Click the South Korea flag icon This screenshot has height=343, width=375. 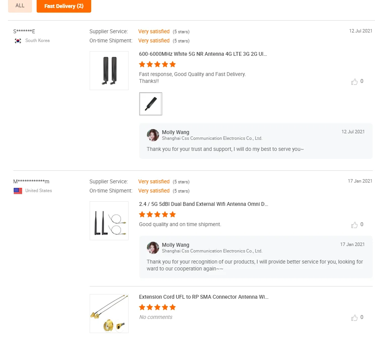(18, 41)
